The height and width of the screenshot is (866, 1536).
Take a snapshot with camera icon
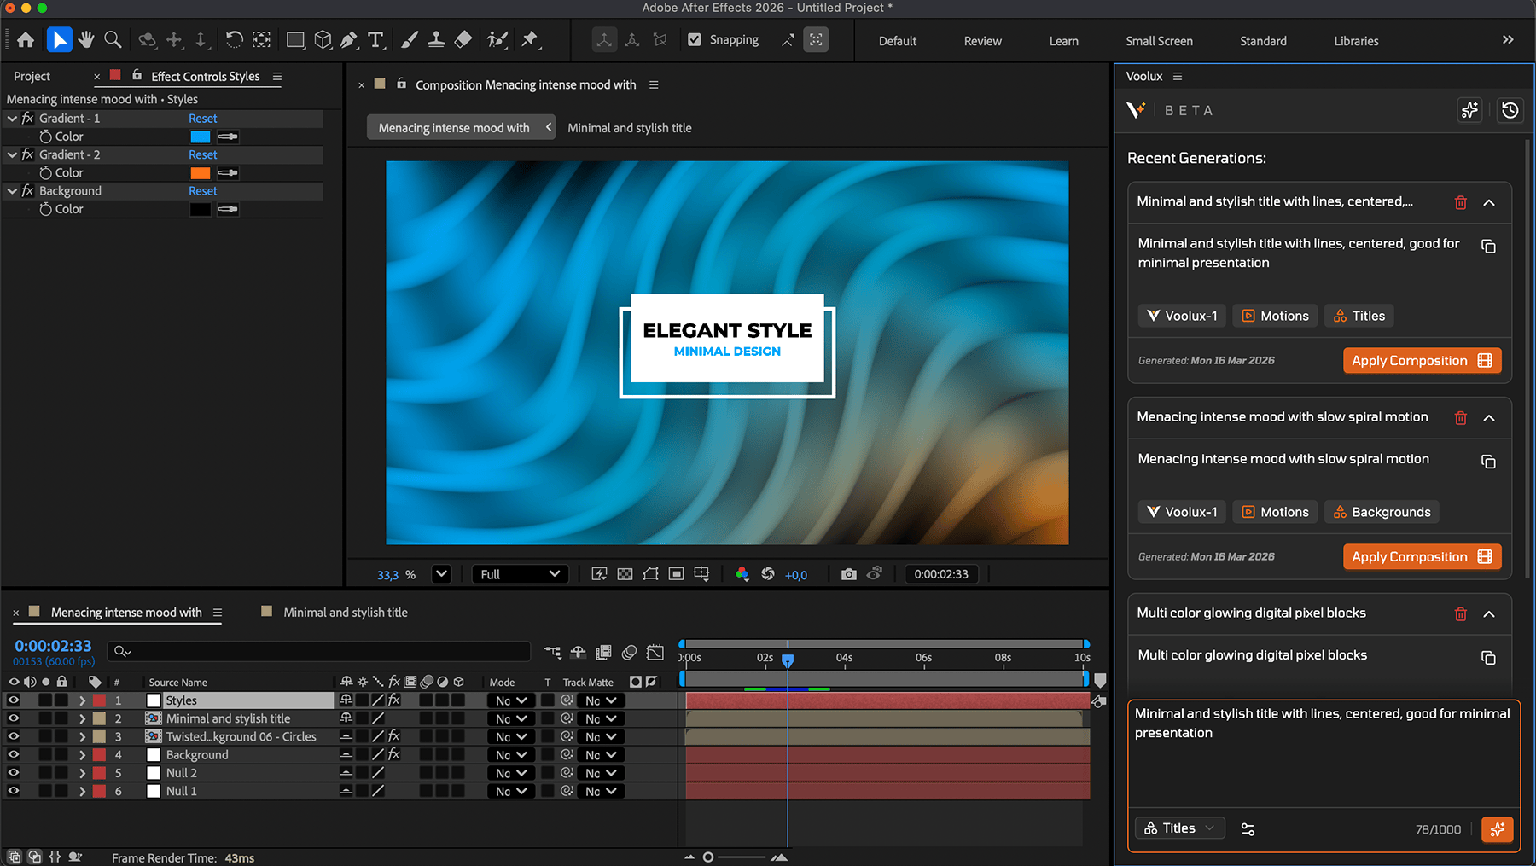[x=848, y=574]
